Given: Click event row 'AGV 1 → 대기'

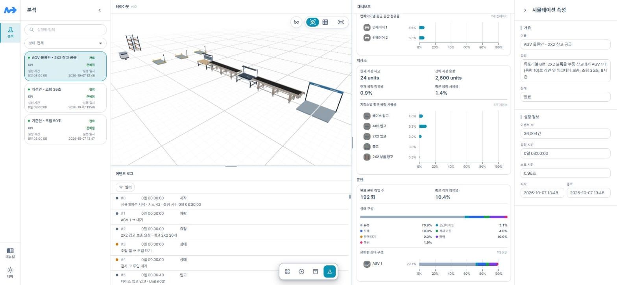Looking at the screenshot, I should [230, 217].
